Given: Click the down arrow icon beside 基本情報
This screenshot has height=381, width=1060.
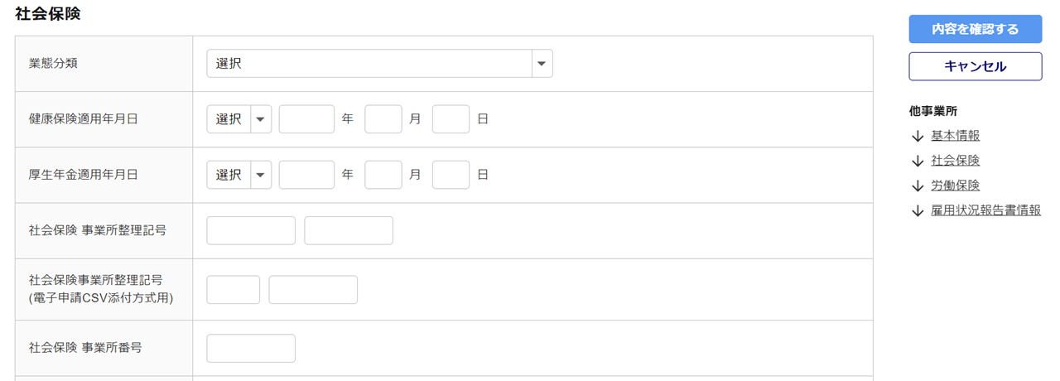Looking at the screenshot, I should pyautogui.click(x=917, y=137).
